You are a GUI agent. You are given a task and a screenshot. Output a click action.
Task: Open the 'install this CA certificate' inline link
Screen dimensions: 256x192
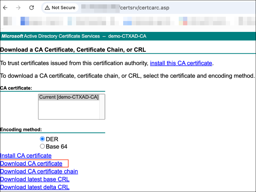[x=181, y=63]
